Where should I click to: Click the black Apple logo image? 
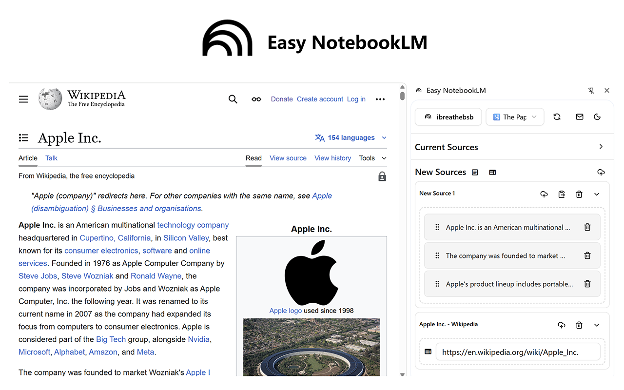(312, 273)
